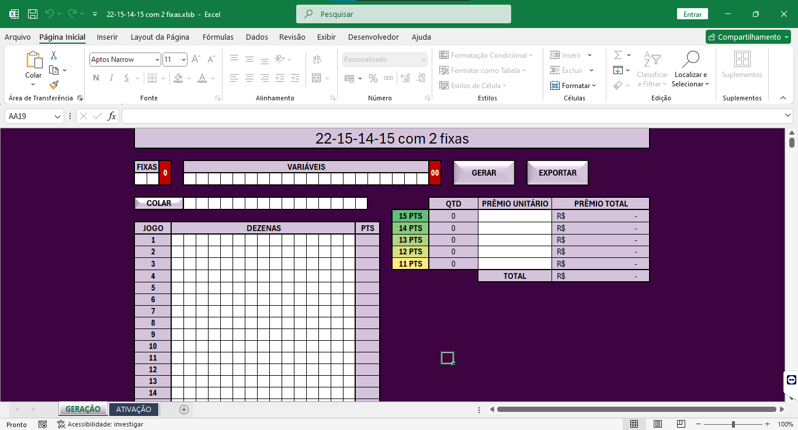
Task: Click the fill color paint bucket icon
Action: pos(178,78)
